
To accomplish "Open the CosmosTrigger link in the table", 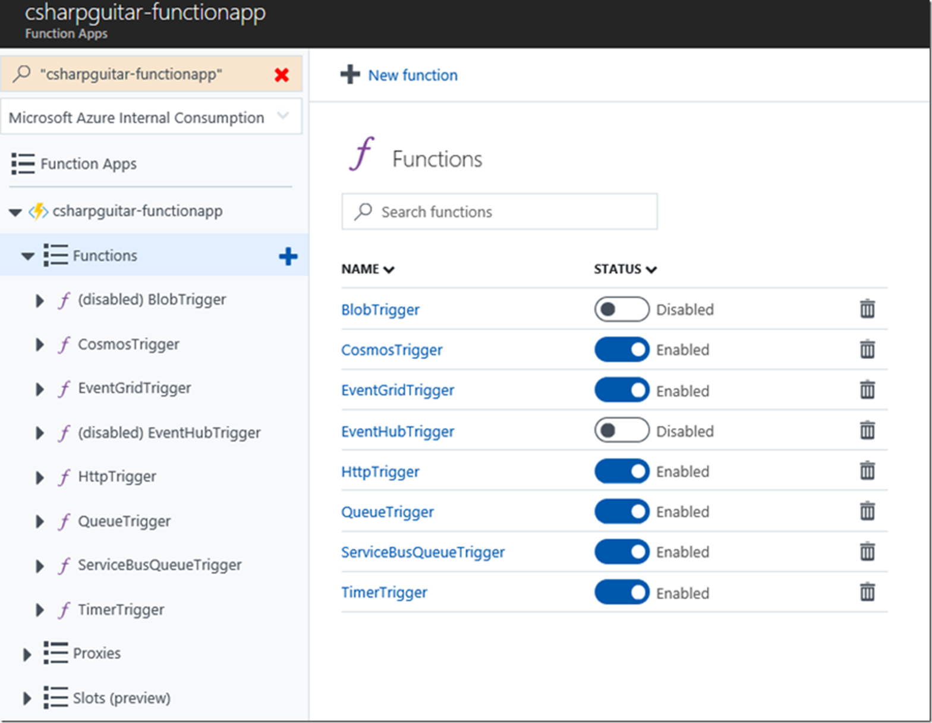I will pos(392,350).
